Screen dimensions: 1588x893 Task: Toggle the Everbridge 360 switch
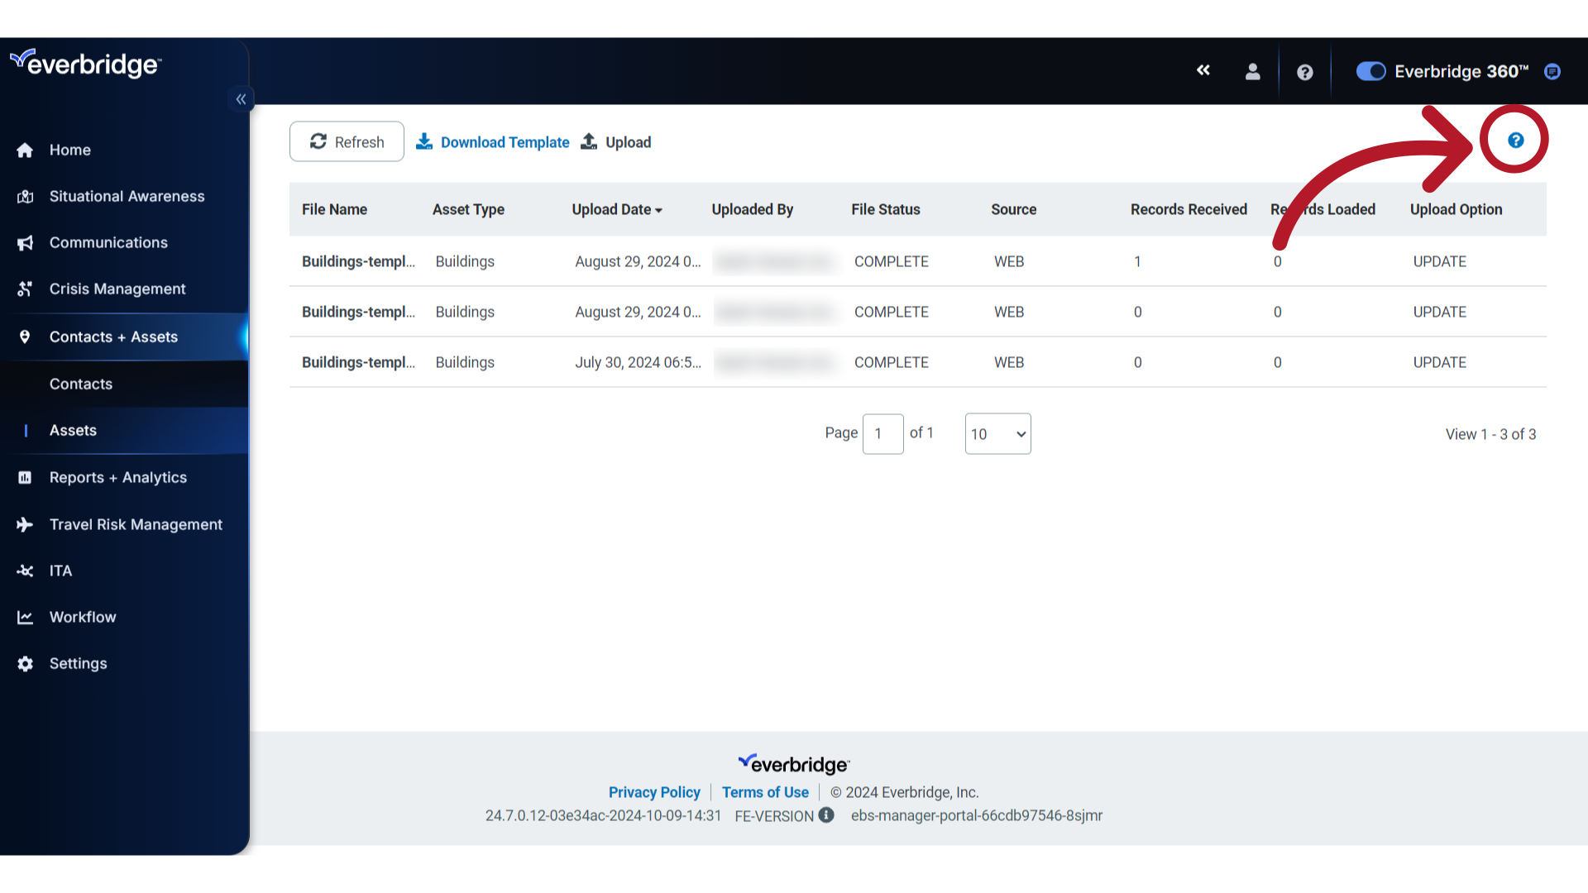1370,72
